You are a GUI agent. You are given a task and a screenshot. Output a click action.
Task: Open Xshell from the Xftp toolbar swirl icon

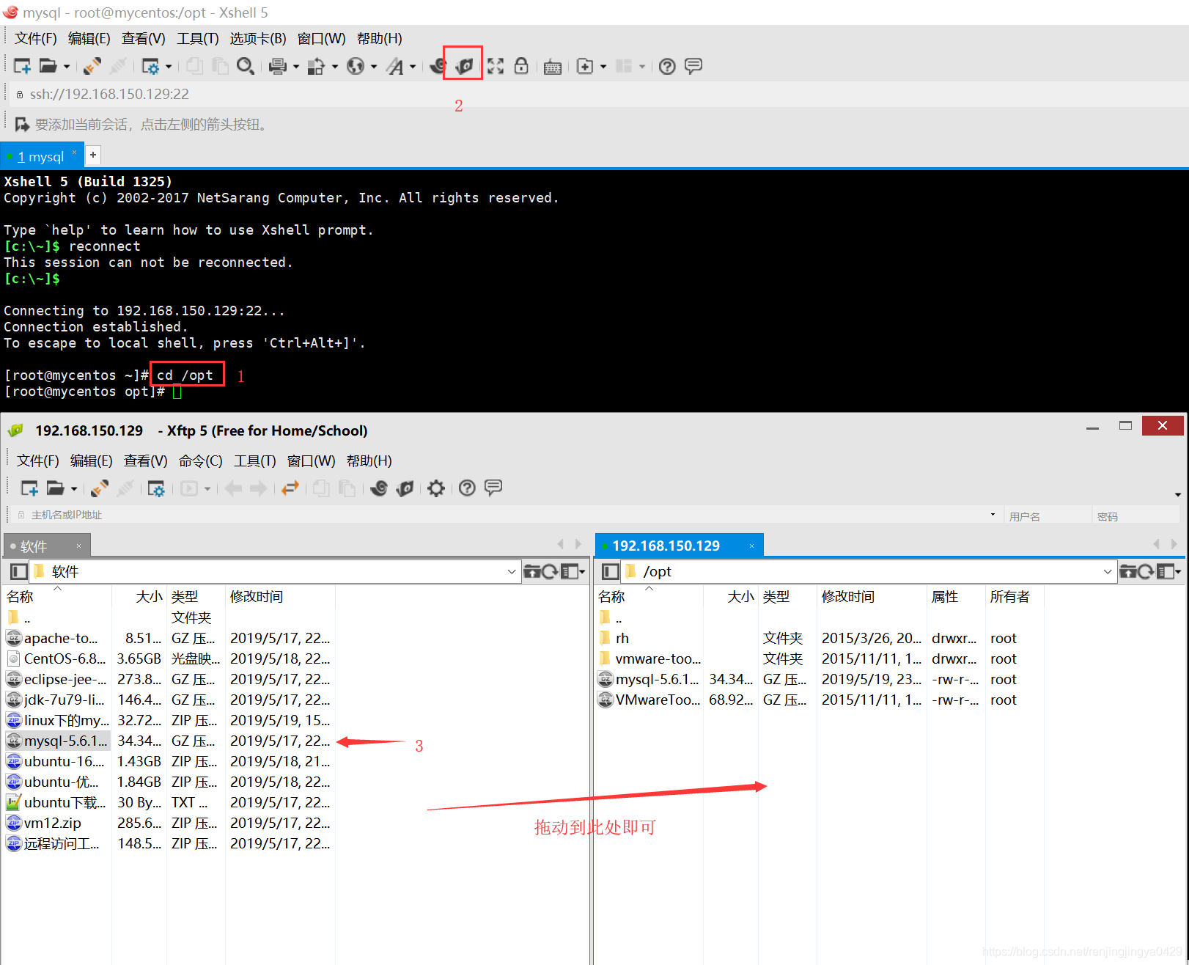coord(379,488)
